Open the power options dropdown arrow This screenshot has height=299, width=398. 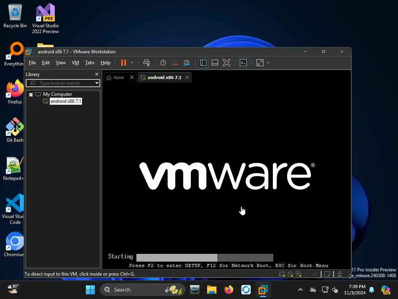pos(132,63)
